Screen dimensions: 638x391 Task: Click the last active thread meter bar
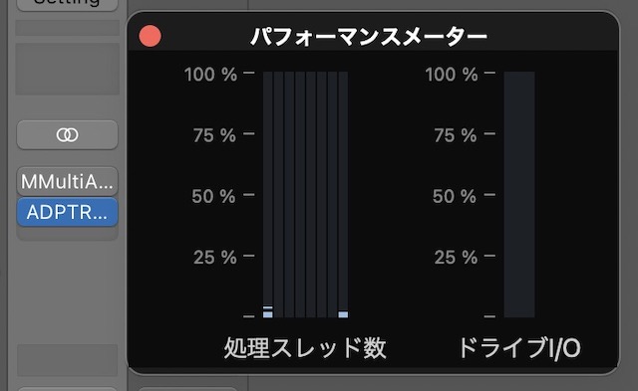point(343,194)
